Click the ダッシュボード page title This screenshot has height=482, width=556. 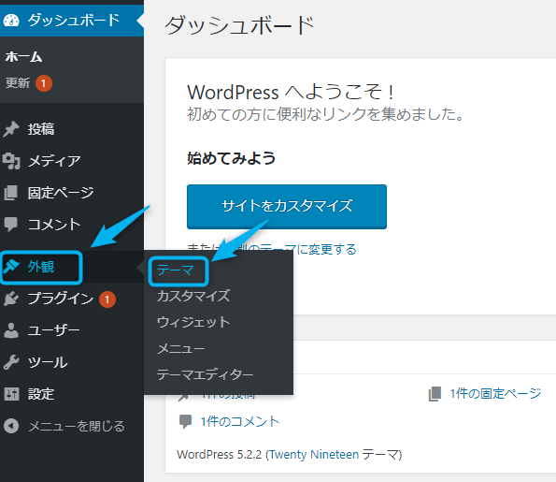(239, 25)
